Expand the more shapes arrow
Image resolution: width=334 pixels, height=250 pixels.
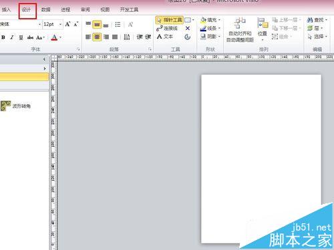(45, 69)
